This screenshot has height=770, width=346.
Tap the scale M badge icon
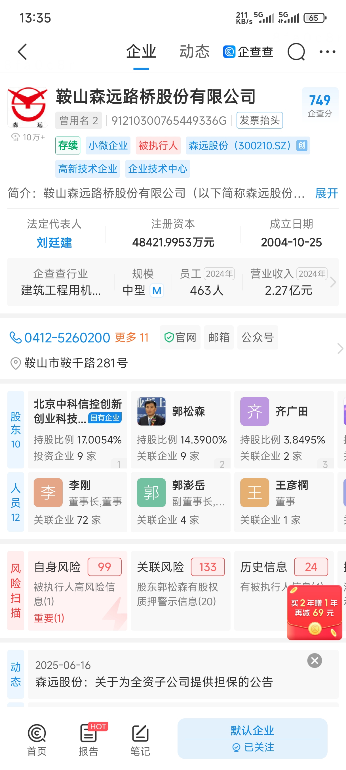(157, 290)
